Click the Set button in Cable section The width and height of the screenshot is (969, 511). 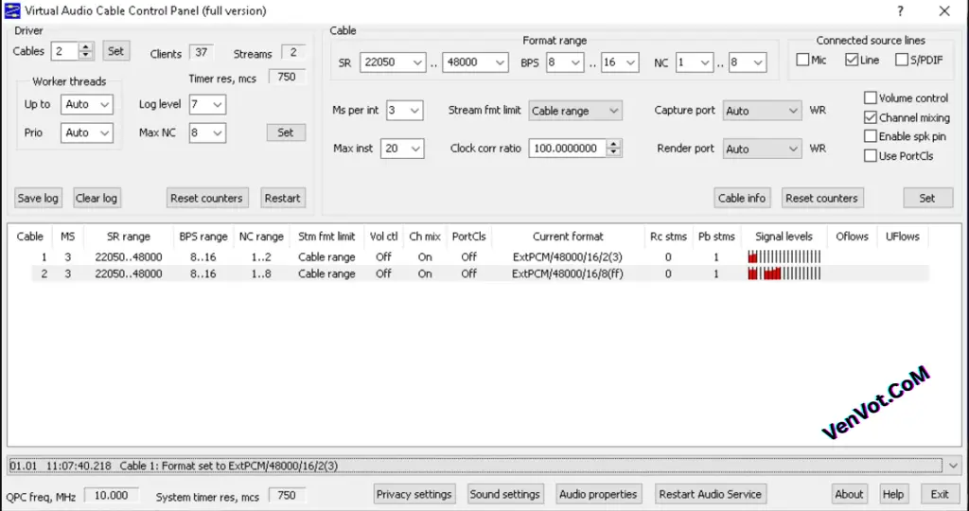(927, 199)
